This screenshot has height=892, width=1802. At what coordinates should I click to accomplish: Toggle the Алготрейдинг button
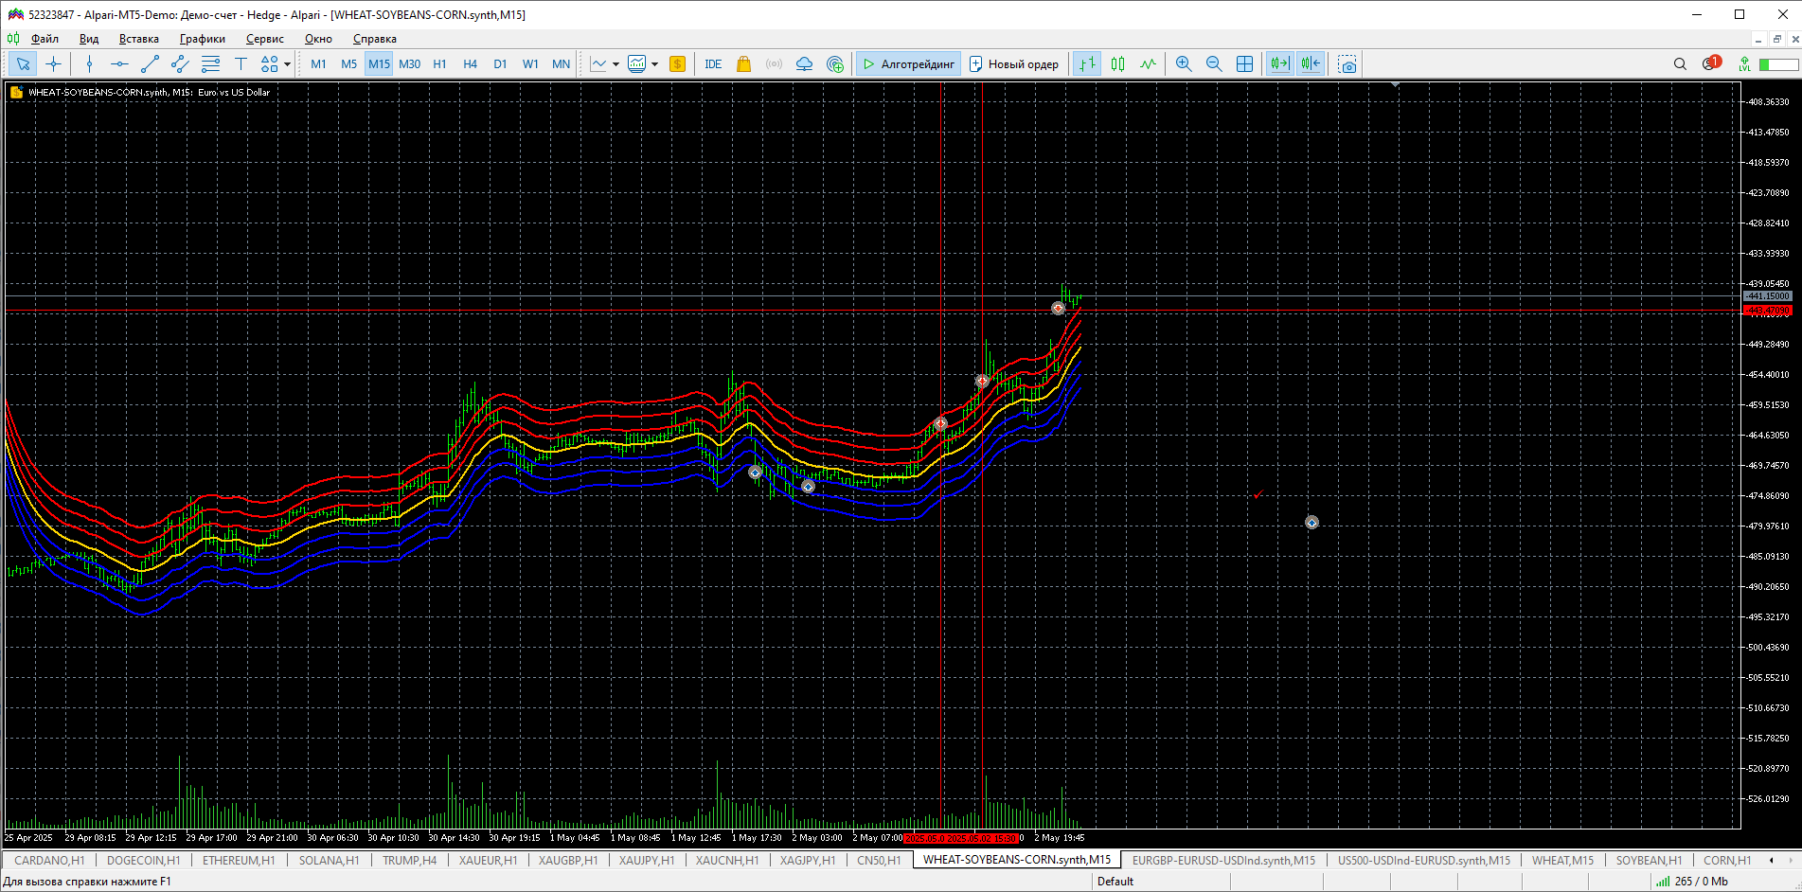coord(908,64)
